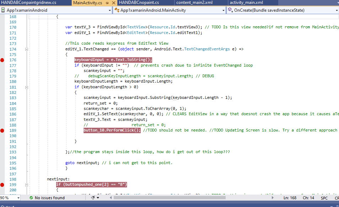Click the Run Code Cleanup broom icon

92,198
